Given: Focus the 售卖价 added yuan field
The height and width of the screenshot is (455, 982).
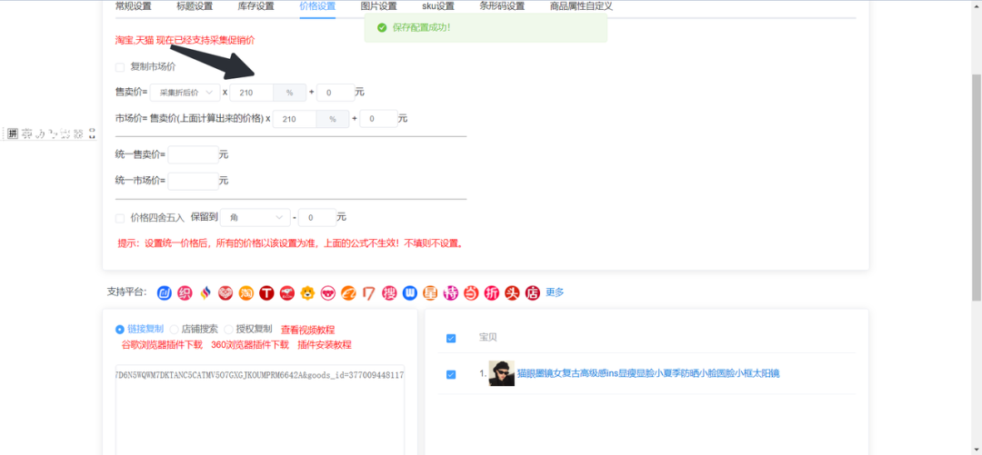Looking at the screenshot, I should pos(336,92).
